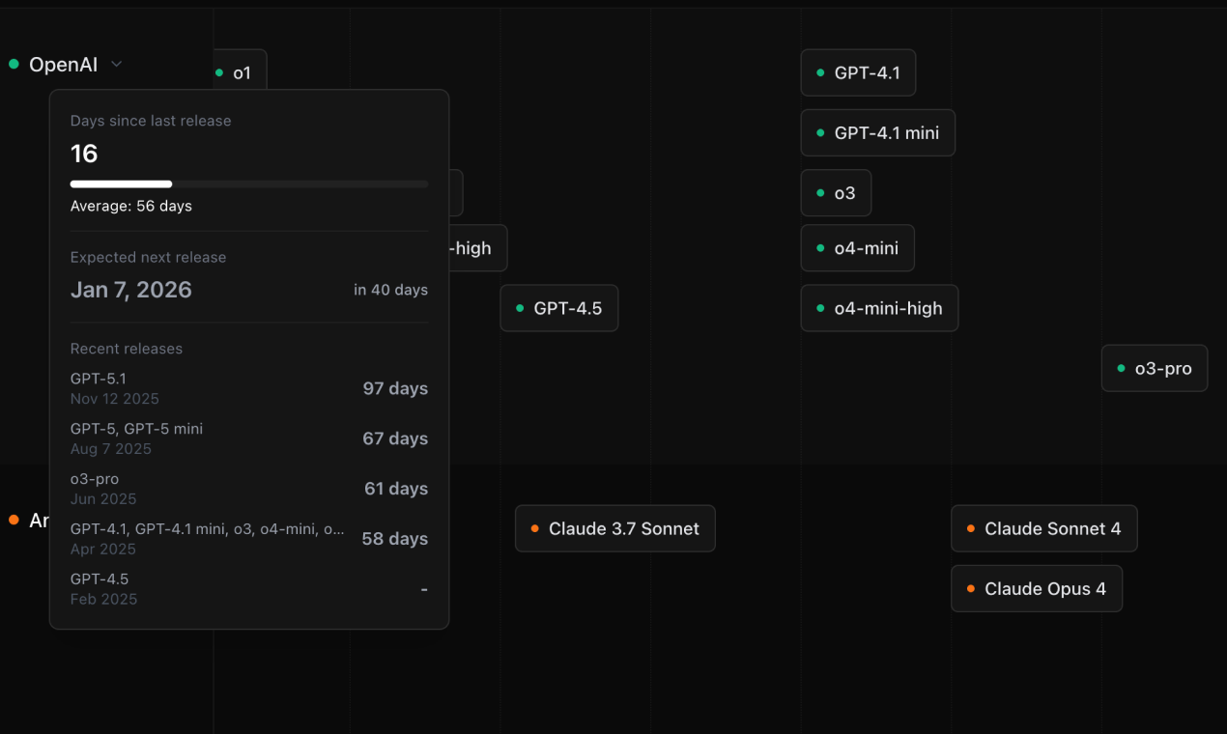Click the large number 16

pyautogui.click(x=84, y=154)
